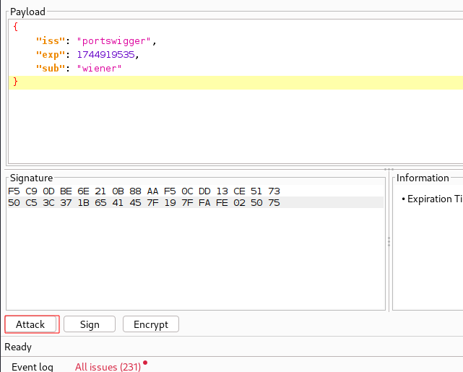The width and height of the screenshot is (463, 372).
Task: Click the "sub" key in the payload
Action: point(50,68)
